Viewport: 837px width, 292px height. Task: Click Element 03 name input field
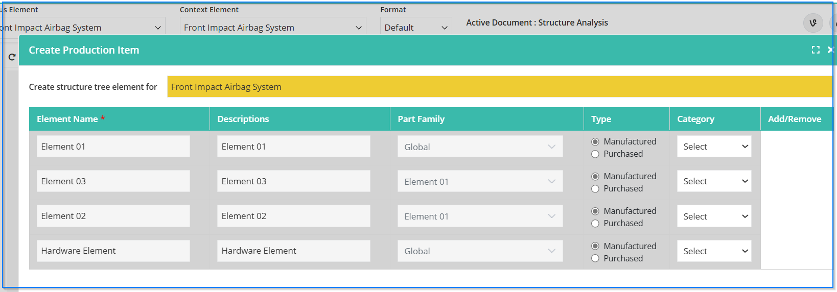(x=113, y=181)
